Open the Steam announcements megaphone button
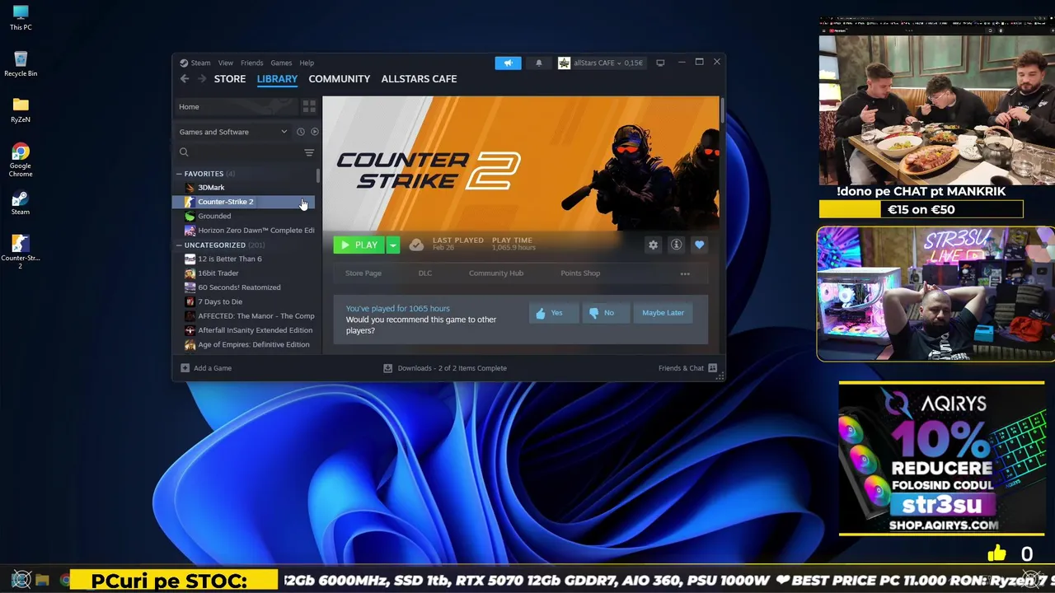This screenshot has width=1055, height=593. (x=508, y=63)
